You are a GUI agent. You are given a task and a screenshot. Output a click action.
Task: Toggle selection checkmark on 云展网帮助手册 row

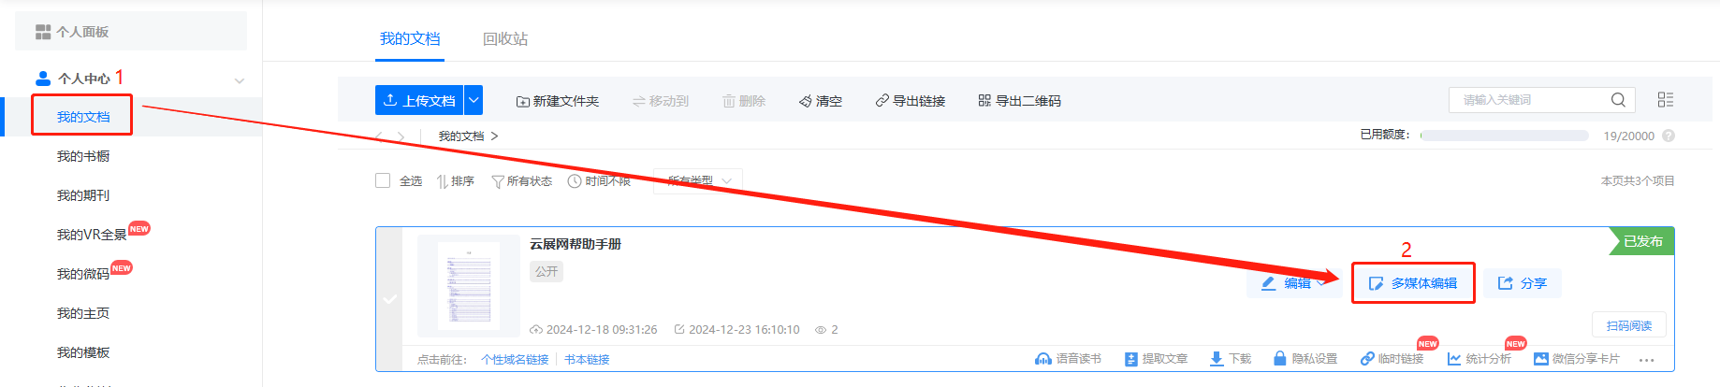390,299
